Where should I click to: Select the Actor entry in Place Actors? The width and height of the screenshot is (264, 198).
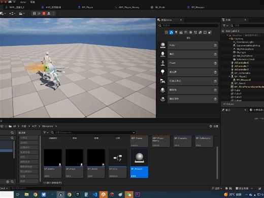tap(192, 45)
